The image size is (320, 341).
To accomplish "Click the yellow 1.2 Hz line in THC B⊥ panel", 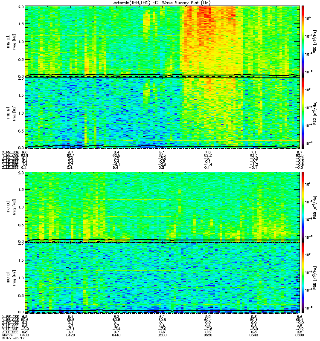I will 137,199.
